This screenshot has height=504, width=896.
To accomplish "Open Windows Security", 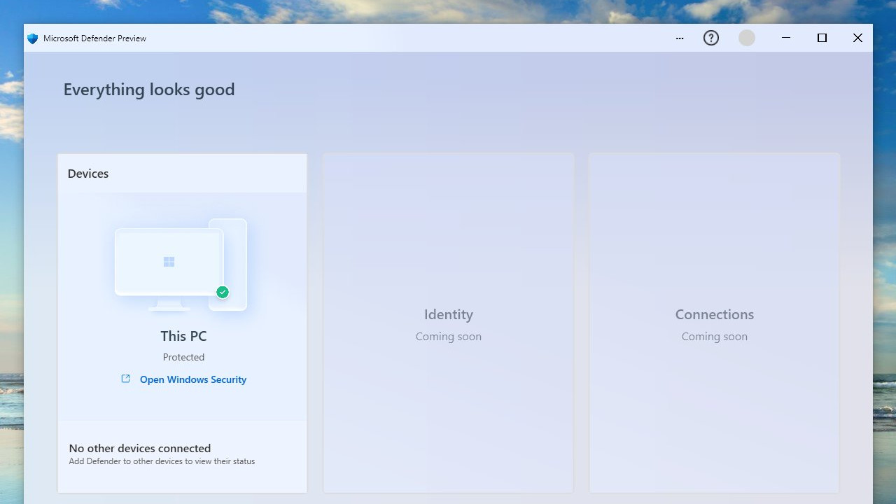I will (x=193, y=379).
